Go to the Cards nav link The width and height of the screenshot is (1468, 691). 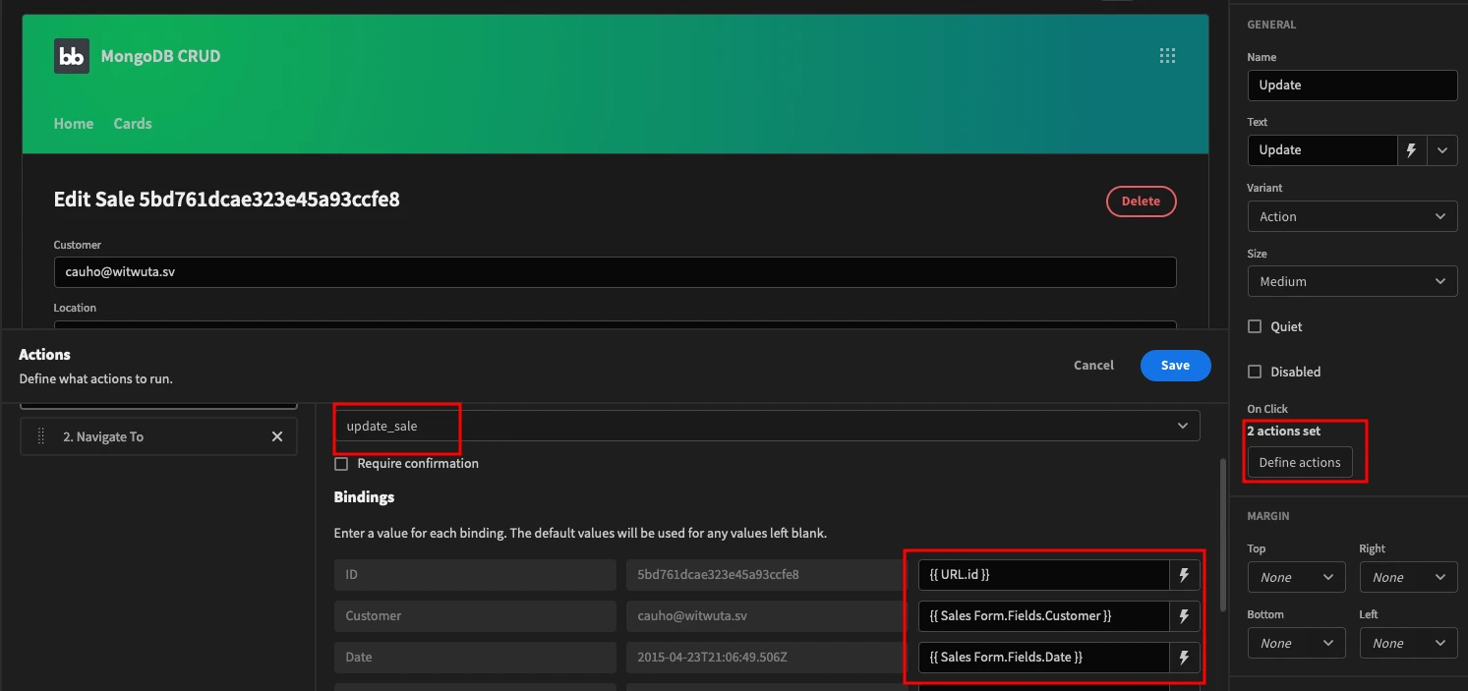pyautogui.click(x=133, y=124)
